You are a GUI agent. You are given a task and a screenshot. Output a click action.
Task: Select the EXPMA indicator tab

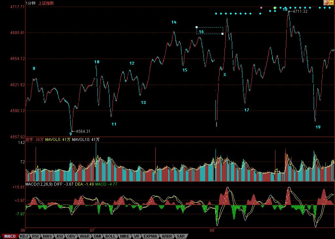150,236
